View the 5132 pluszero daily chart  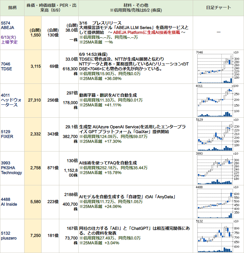point(217,236)
